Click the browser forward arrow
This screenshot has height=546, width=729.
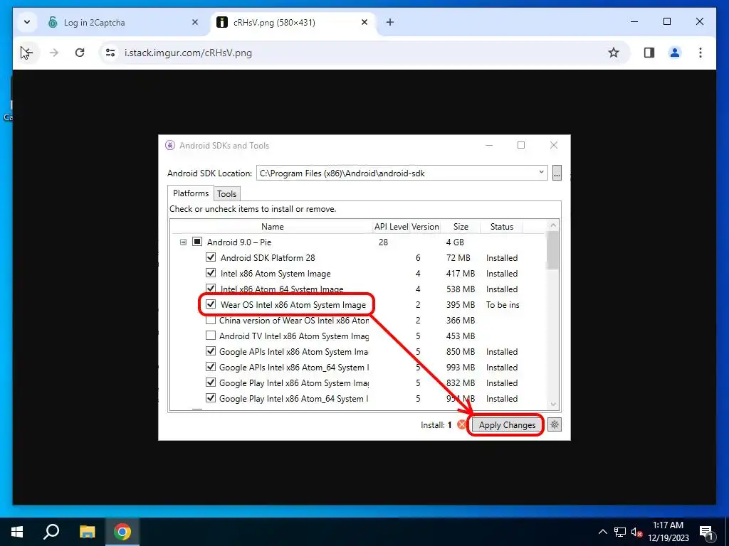(54, 53)
